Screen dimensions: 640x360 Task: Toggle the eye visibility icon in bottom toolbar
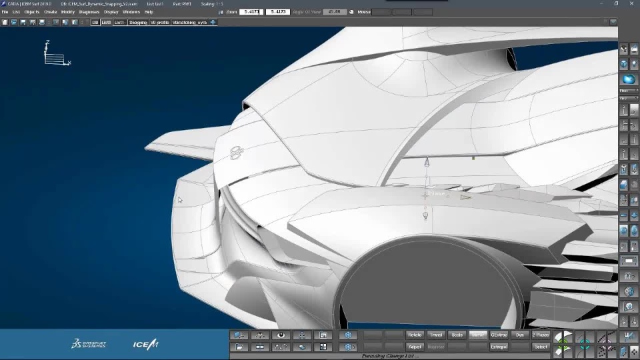click(x=281, y=335)
